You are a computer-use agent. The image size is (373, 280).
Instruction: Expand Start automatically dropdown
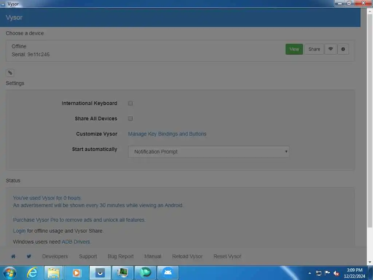(209, 152)
